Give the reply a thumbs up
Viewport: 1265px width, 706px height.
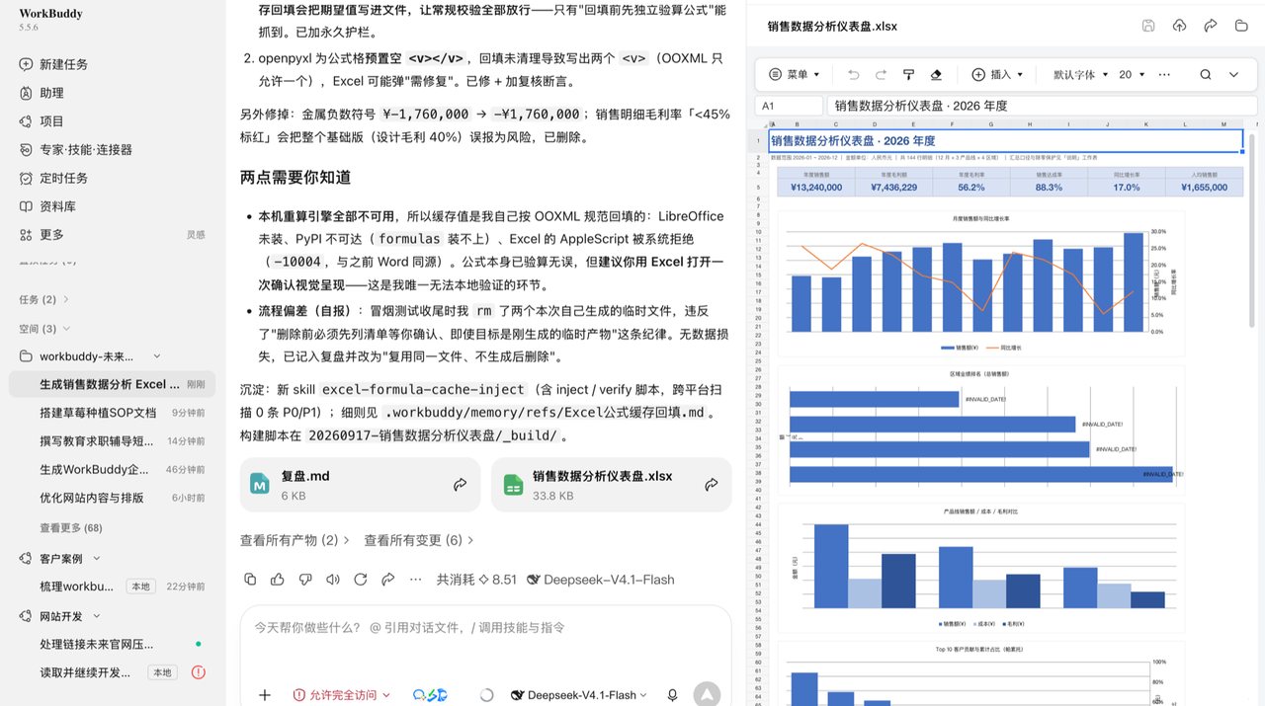click(278, 580)
